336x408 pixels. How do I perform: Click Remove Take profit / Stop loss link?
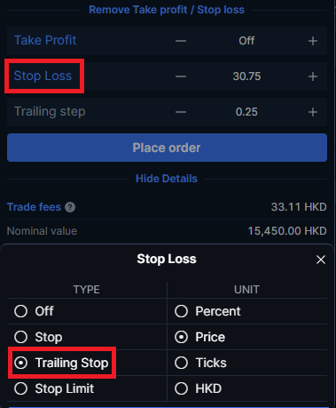tap(167, 10)
